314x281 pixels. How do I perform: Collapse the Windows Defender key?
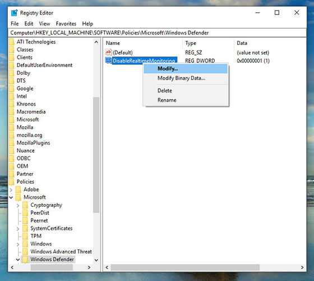pos(18,260)
